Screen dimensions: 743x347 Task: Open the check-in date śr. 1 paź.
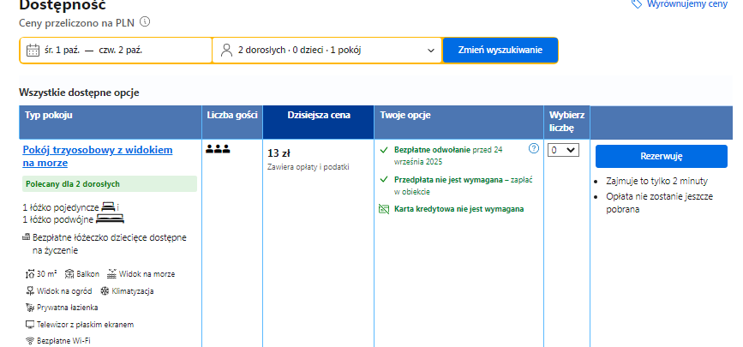click(x=62, y=51)
